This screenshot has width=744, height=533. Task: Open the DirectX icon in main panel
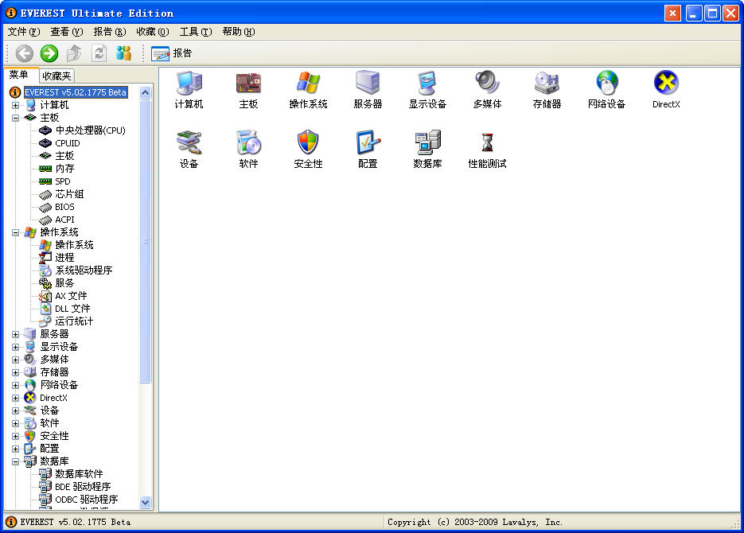(x=666, y=84)
